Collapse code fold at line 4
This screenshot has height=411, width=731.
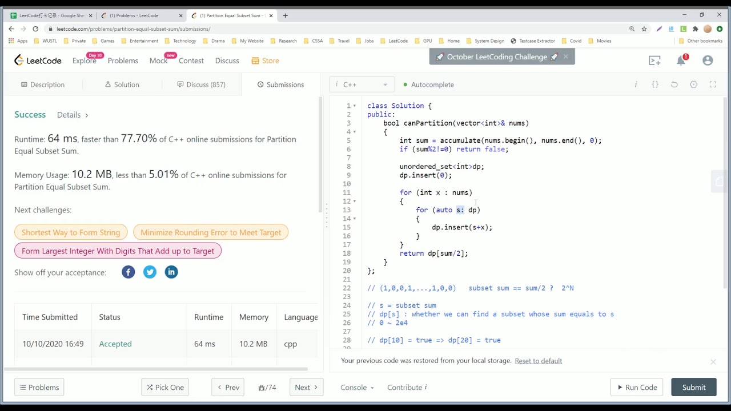[x=354, y=132]
